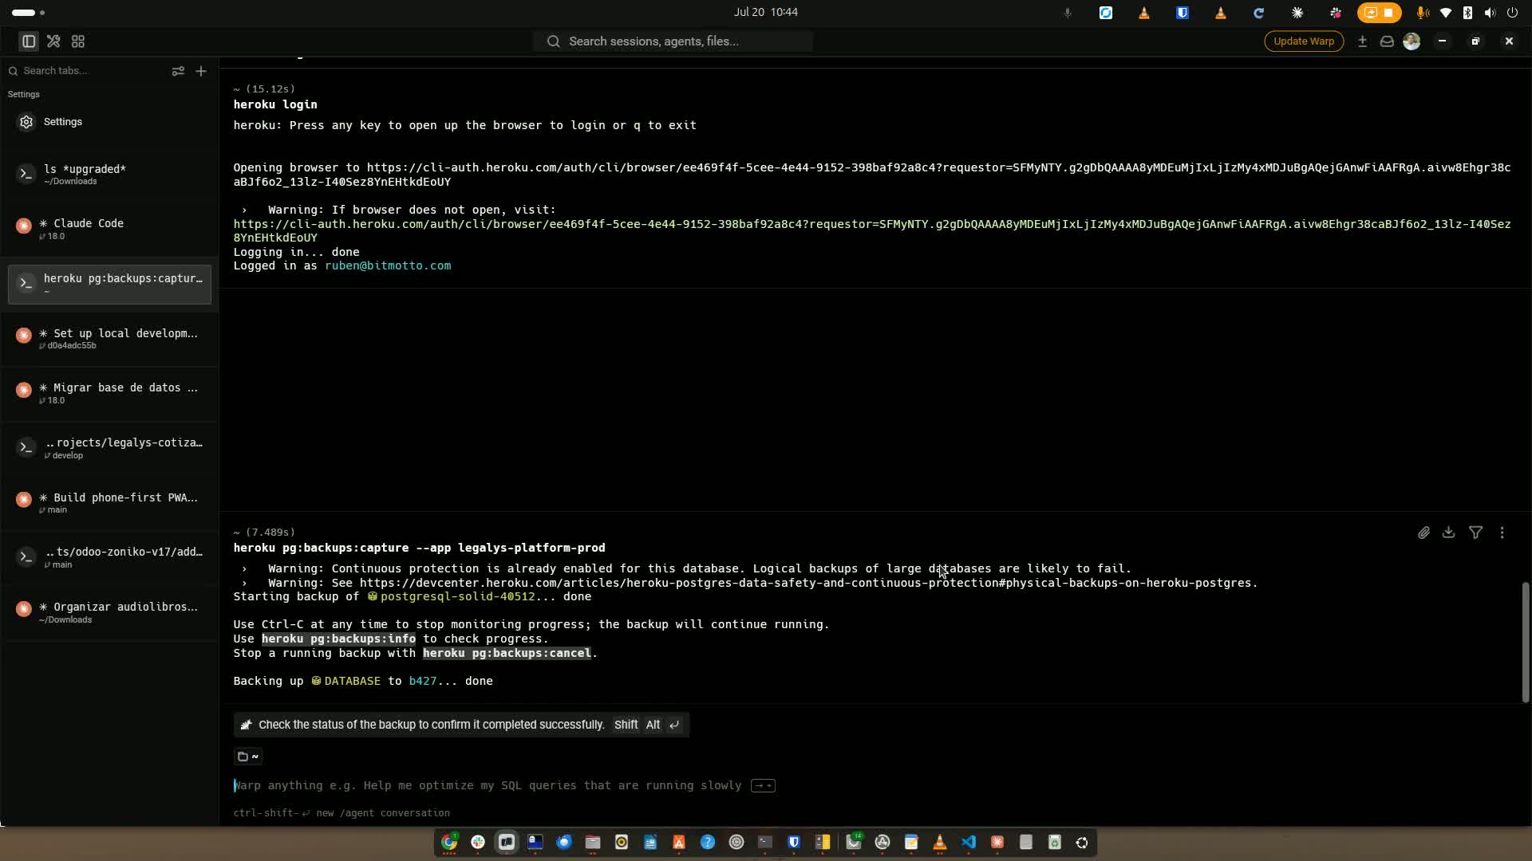Open Slack from the dock

pyautogui.click(x=478, y=843)
